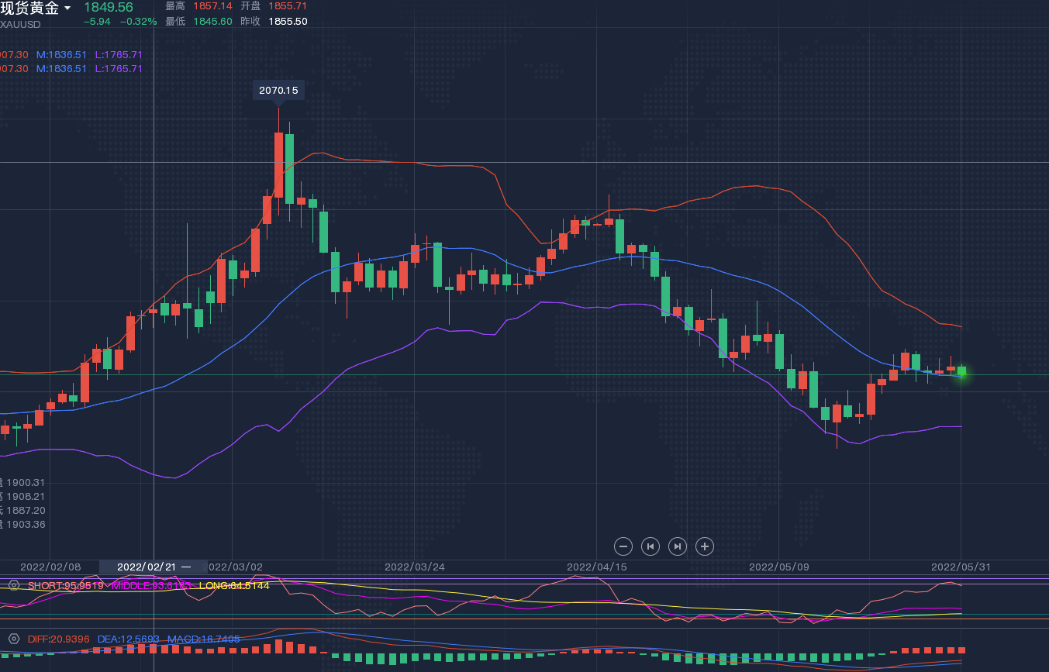Zoom out the chart with minus button
Screen dimensions: 1049x672
coord(623,546)
